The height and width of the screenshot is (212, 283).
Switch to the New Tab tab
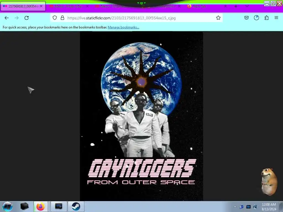(207, 6)
